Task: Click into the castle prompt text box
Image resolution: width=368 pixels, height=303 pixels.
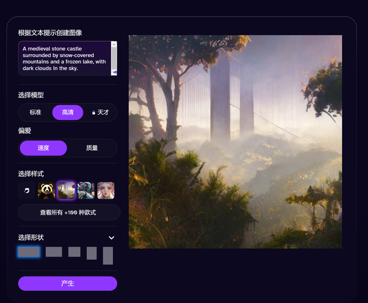Action: coord(64,58)
